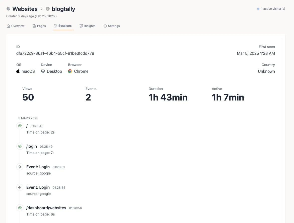Click the session ID text

click(55, 53)
